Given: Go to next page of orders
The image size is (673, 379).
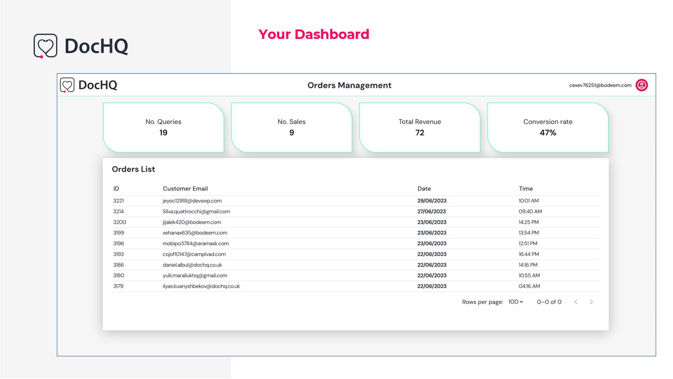Looking at the screenshot, I should pos(592,302).
